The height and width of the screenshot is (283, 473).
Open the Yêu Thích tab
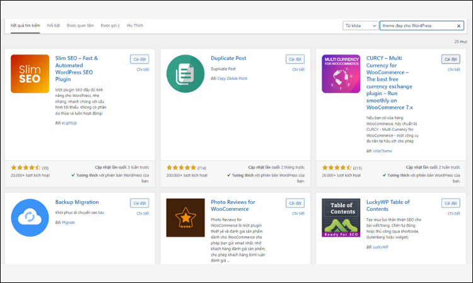click(134, 26)
